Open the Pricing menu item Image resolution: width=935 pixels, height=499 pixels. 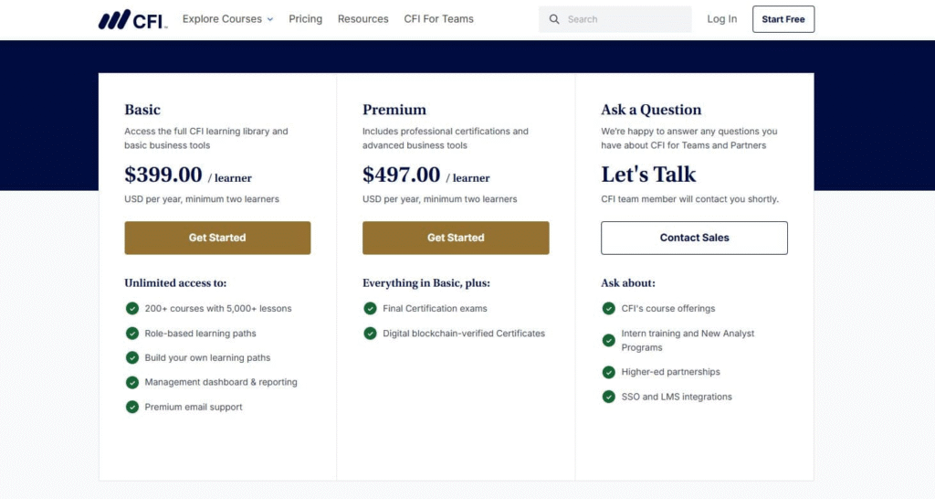[305, 19]
